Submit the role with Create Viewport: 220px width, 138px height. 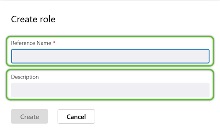30,116
